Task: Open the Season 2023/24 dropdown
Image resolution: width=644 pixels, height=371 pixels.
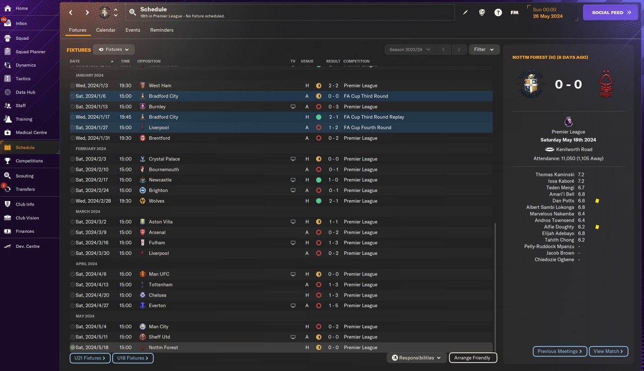Action: click(411, 49)
